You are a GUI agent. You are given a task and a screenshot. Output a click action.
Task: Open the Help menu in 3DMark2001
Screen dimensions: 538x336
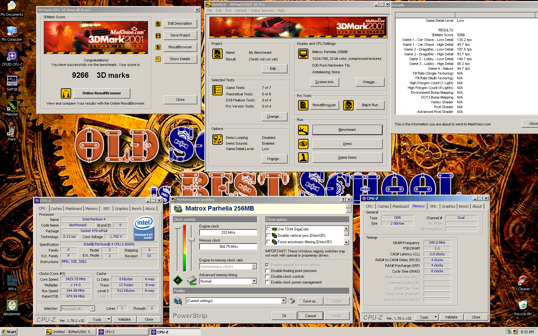[x=281, y=11]
